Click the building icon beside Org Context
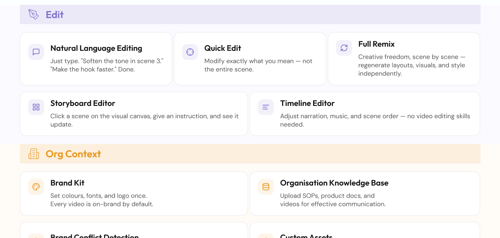500x238 pixels. tap(34, 154)
